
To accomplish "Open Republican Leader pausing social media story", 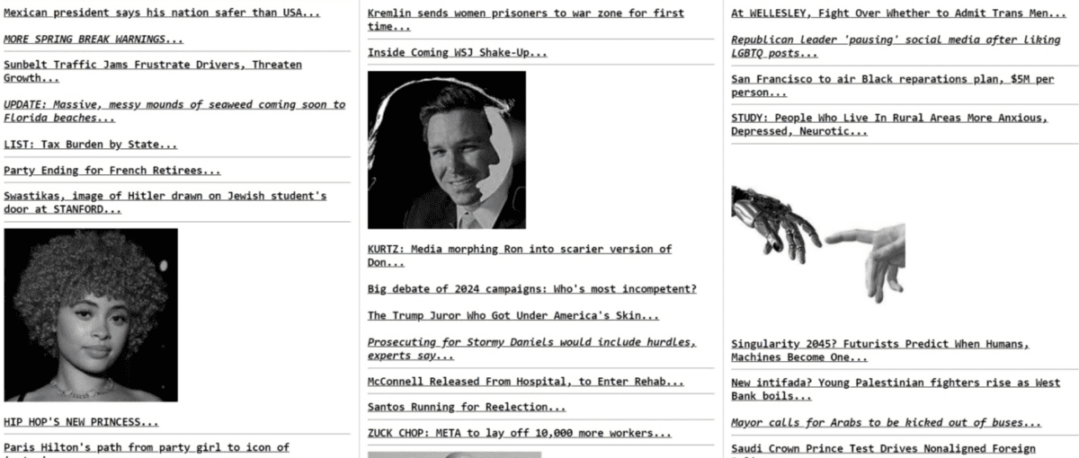I will click(896, 47).
